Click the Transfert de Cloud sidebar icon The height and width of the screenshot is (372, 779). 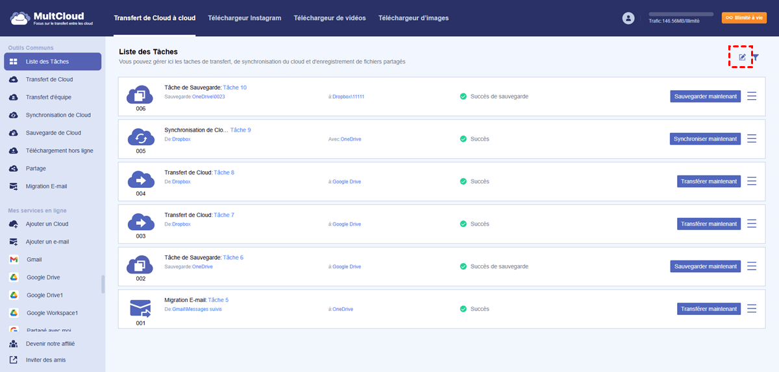14,80
